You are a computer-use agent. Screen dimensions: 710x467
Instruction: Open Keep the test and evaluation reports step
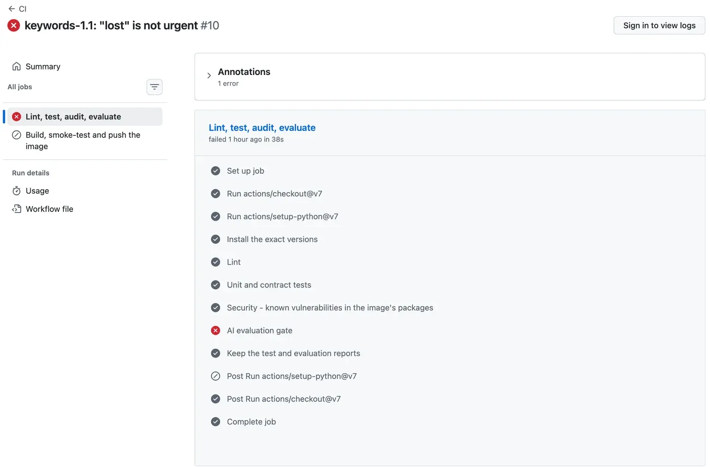click(x=294, y=353)
